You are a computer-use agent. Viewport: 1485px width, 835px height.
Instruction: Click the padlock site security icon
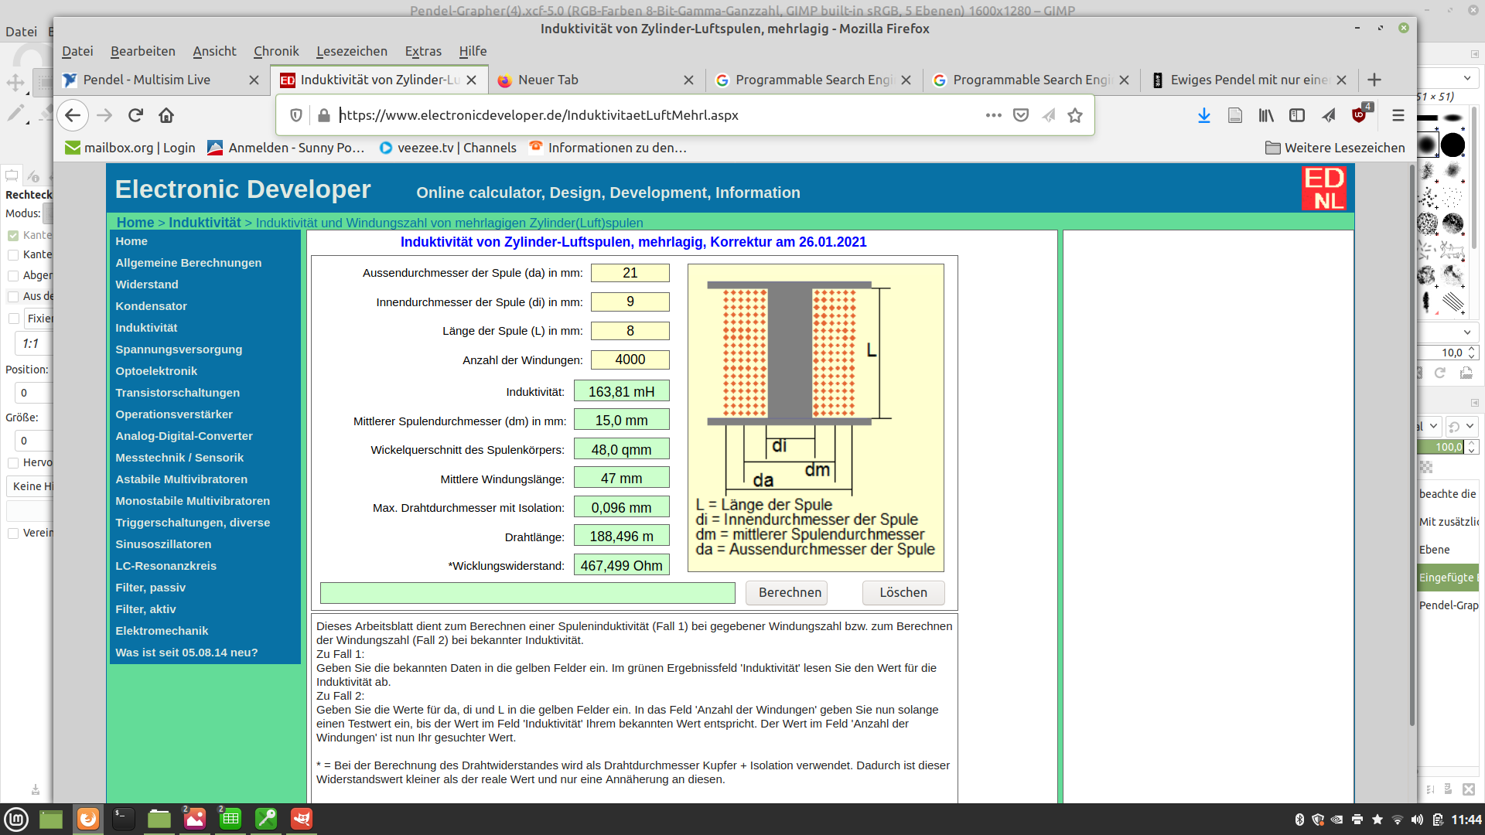[x=323, y=116]
